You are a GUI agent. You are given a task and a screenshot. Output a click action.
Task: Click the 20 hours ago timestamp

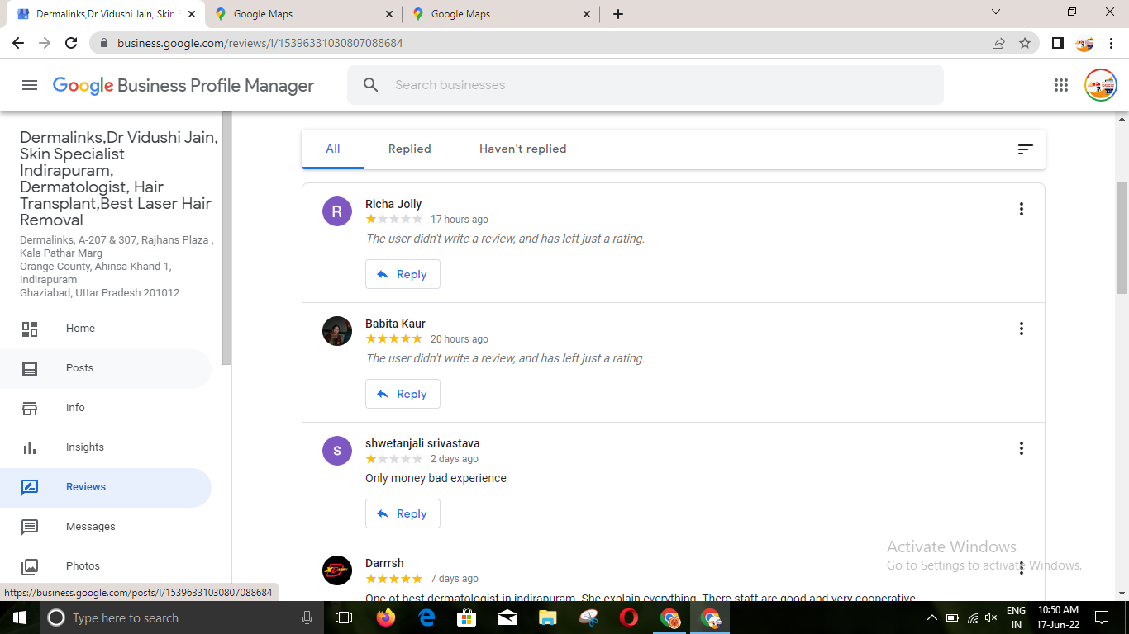[460, 339]
